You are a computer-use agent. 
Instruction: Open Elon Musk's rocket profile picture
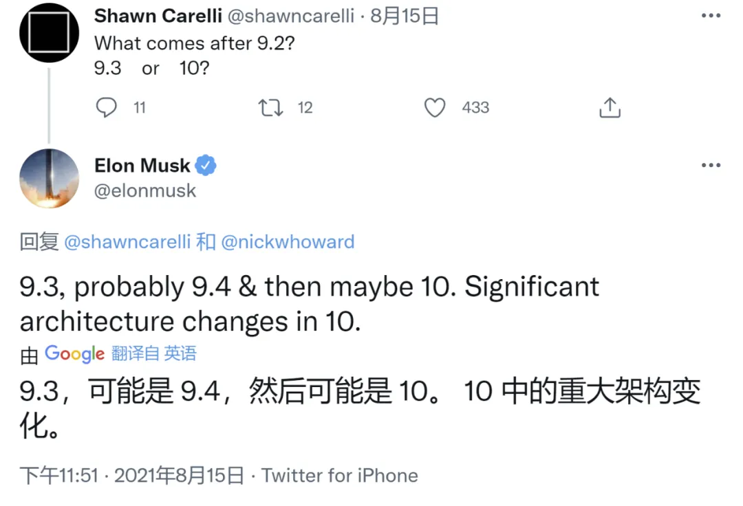tap(50, 179)
